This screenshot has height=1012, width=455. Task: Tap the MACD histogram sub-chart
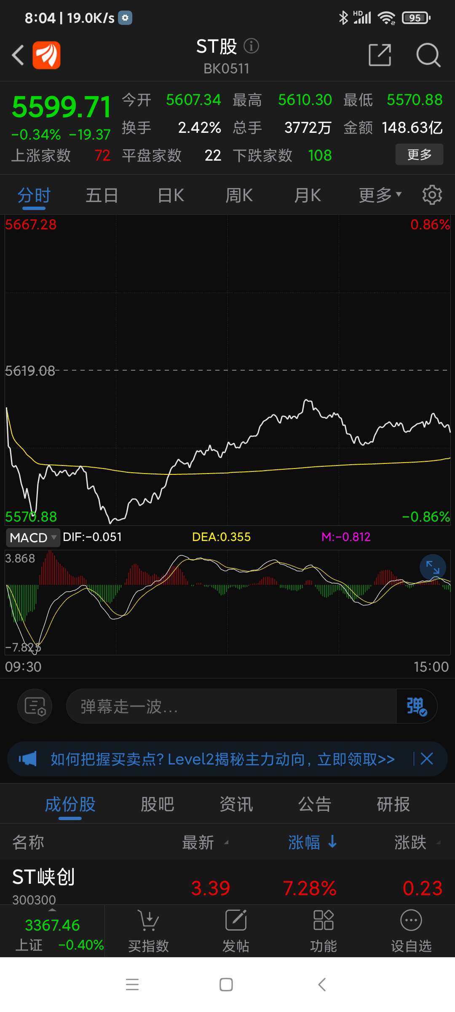pos(227,602)
